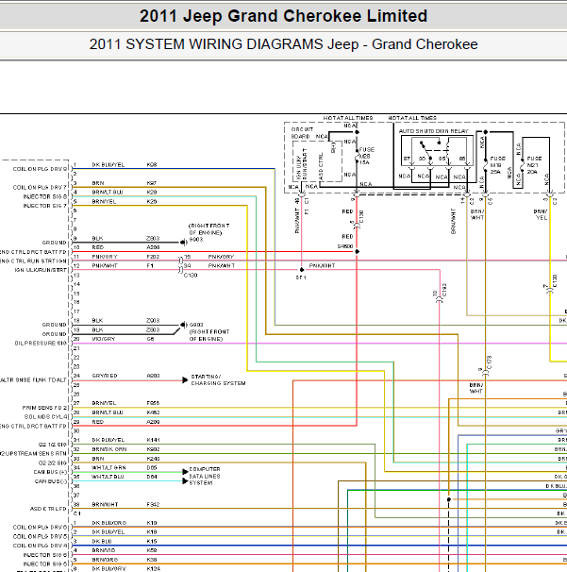Select the "BRN/ORG" wire color text
This screenshot has width=567, height=572.
(105, 560)
